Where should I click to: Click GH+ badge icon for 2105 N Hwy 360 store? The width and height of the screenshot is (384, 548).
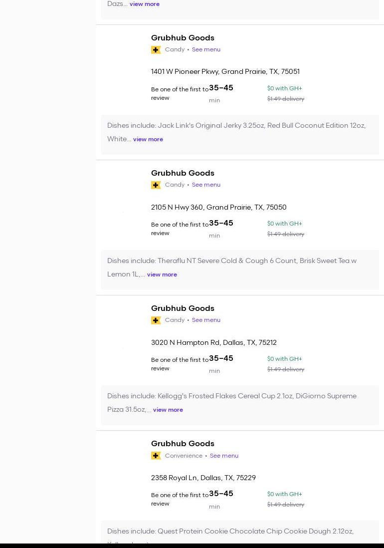(156, 185)
